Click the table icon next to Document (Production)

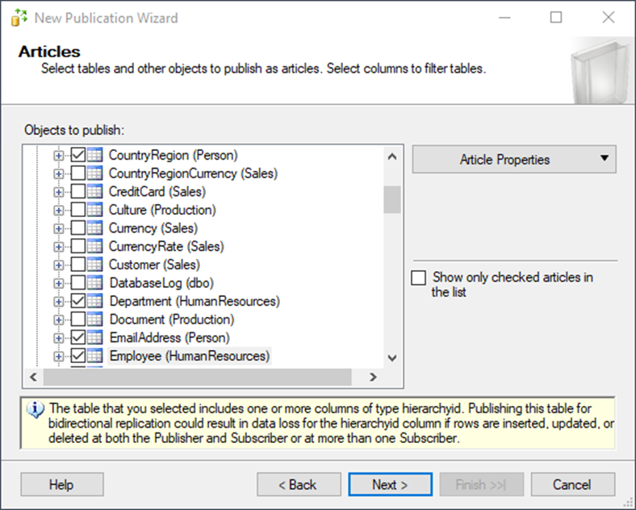[95, 319]
